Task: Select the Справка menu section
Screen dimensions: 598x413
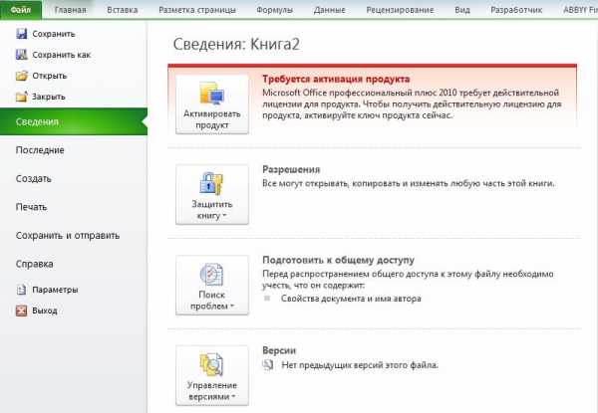Action: [x=34, y=264]
